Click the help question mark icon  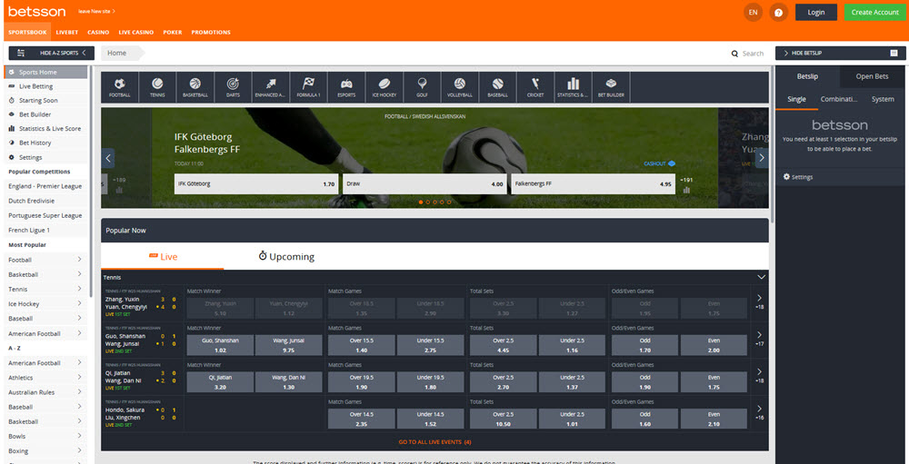pyautogui.click(x=779, y=12)
